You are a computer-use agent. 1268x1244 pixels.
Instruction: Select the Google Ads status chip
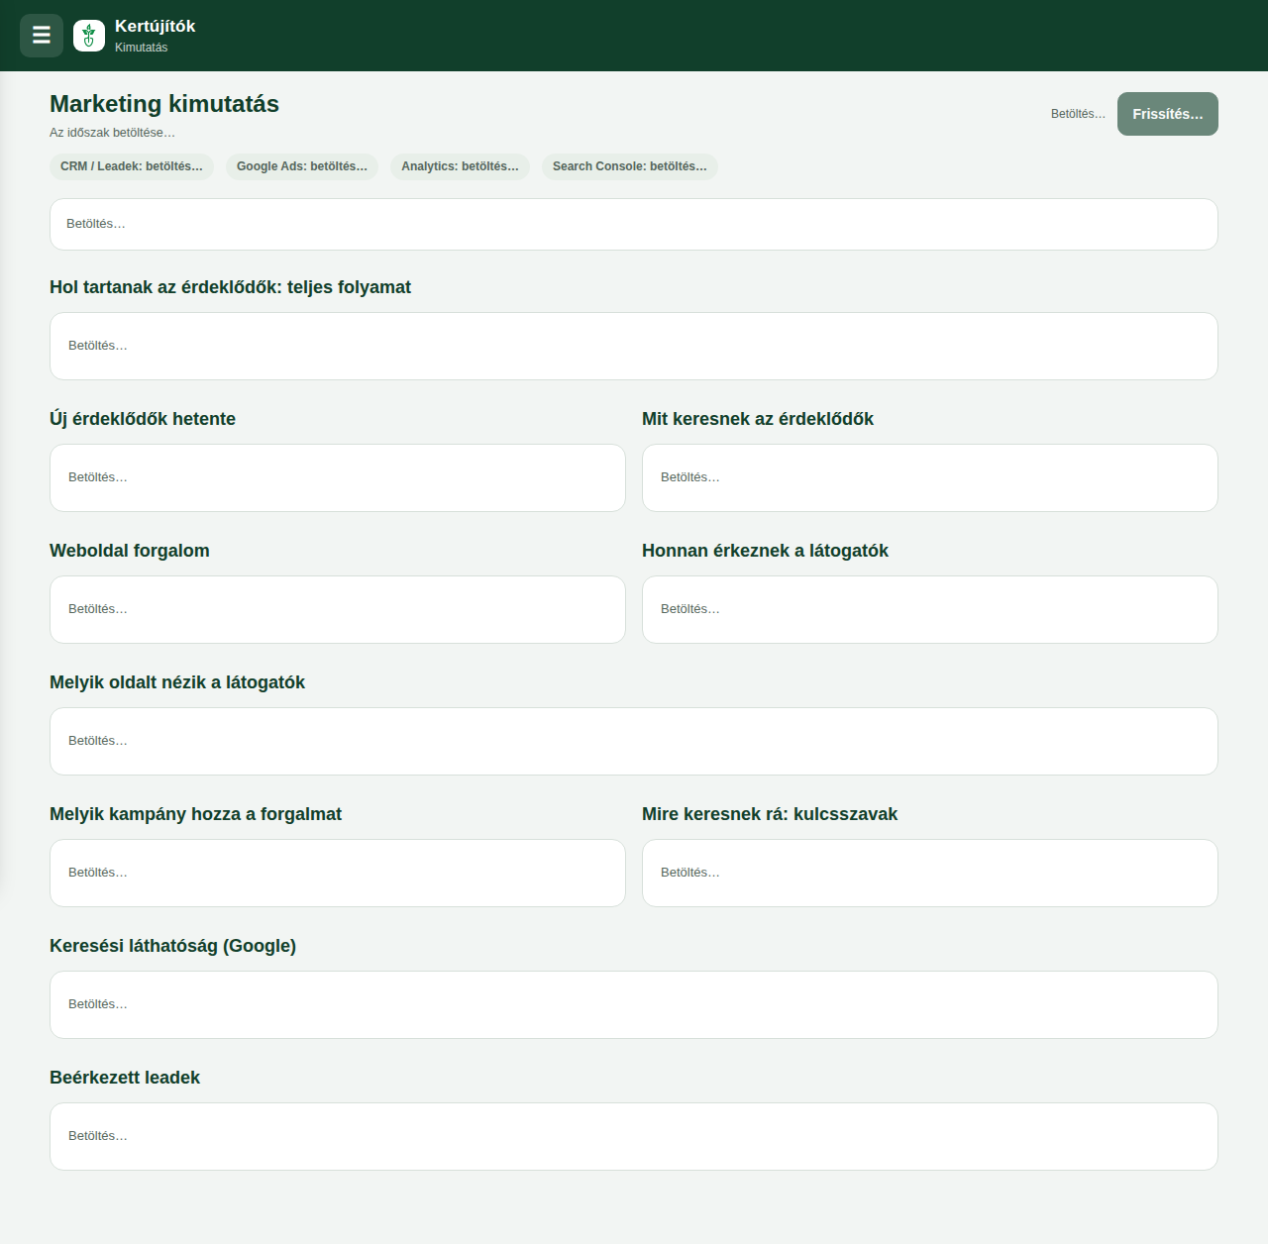click(302, 166)
